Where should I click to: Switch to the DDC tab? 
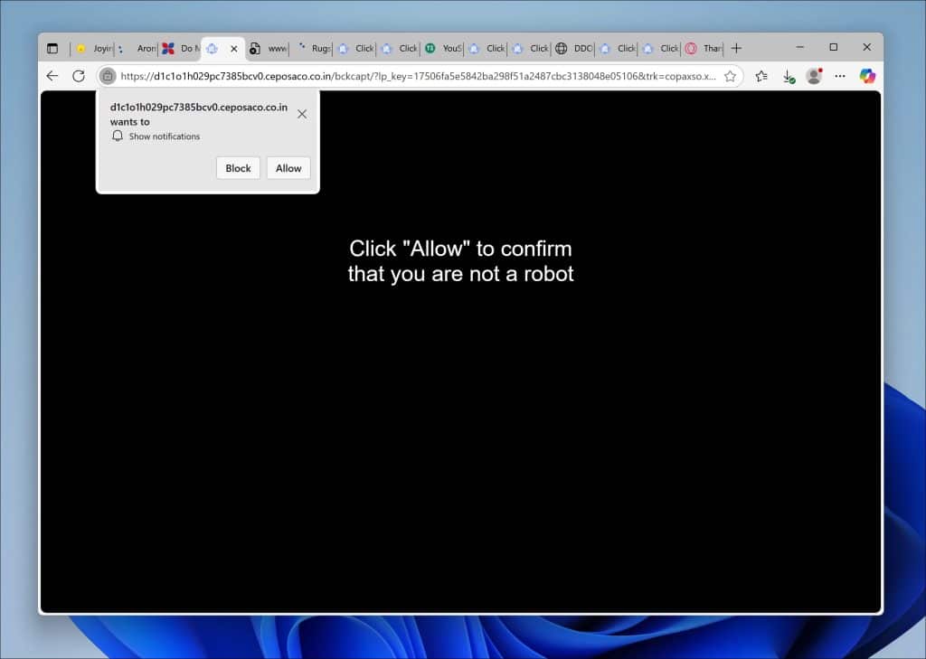574,49
